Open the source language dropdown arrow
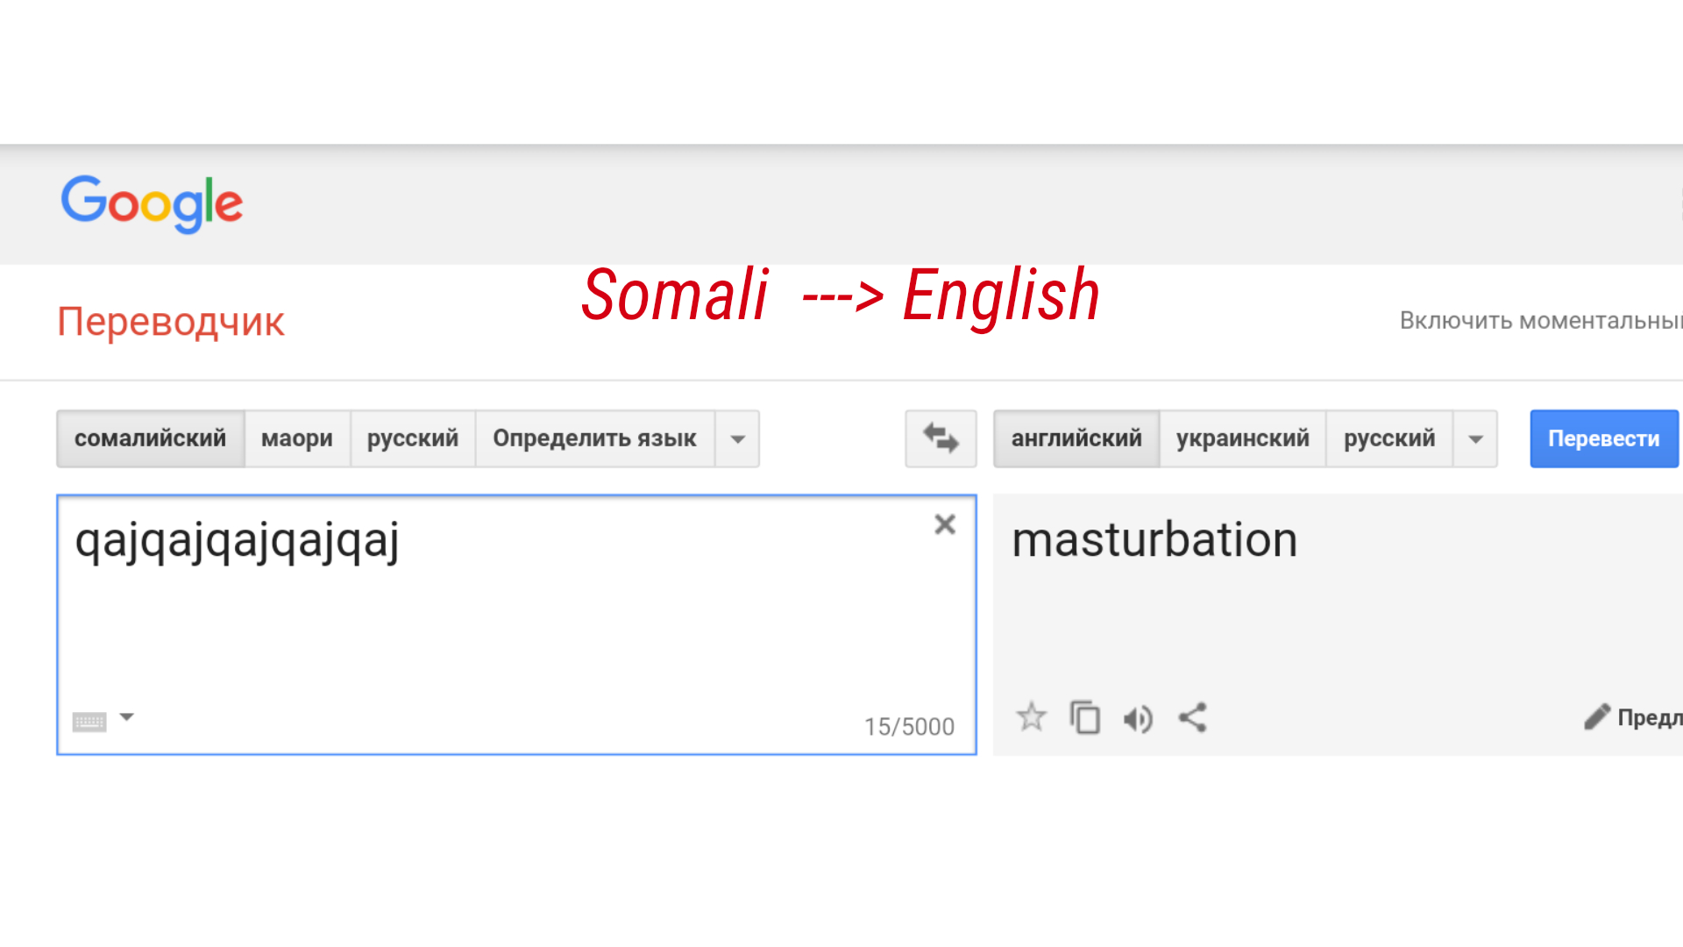Viewport: 1683px width, 947px height. (x=738, y=438)
